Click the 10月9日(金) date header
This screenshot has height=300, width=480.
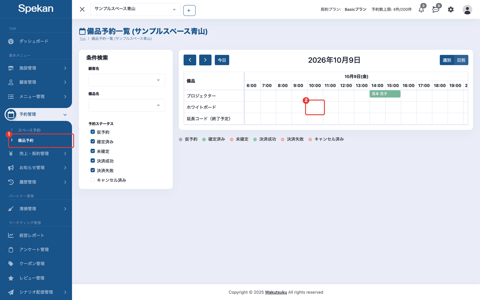pyautogui.click(x=356, y=76)
